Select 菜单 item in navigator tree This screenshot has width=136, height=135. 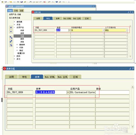22,39
